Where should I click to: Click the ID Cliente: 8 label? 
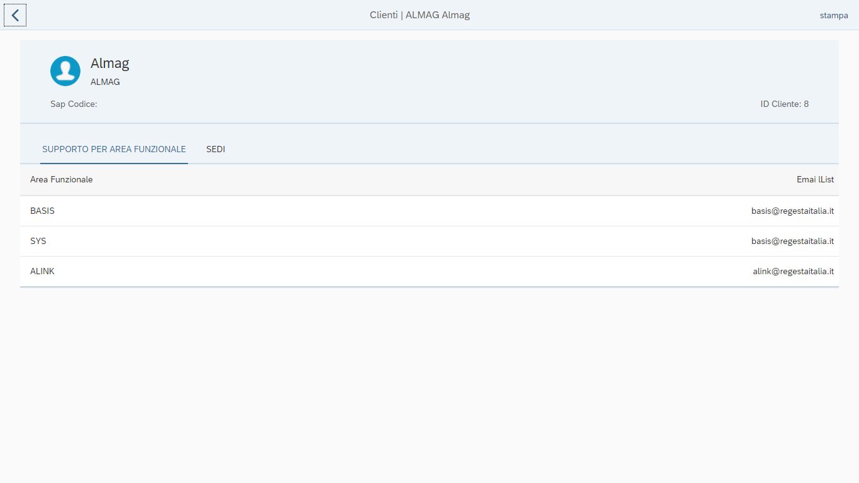(785, 104)
